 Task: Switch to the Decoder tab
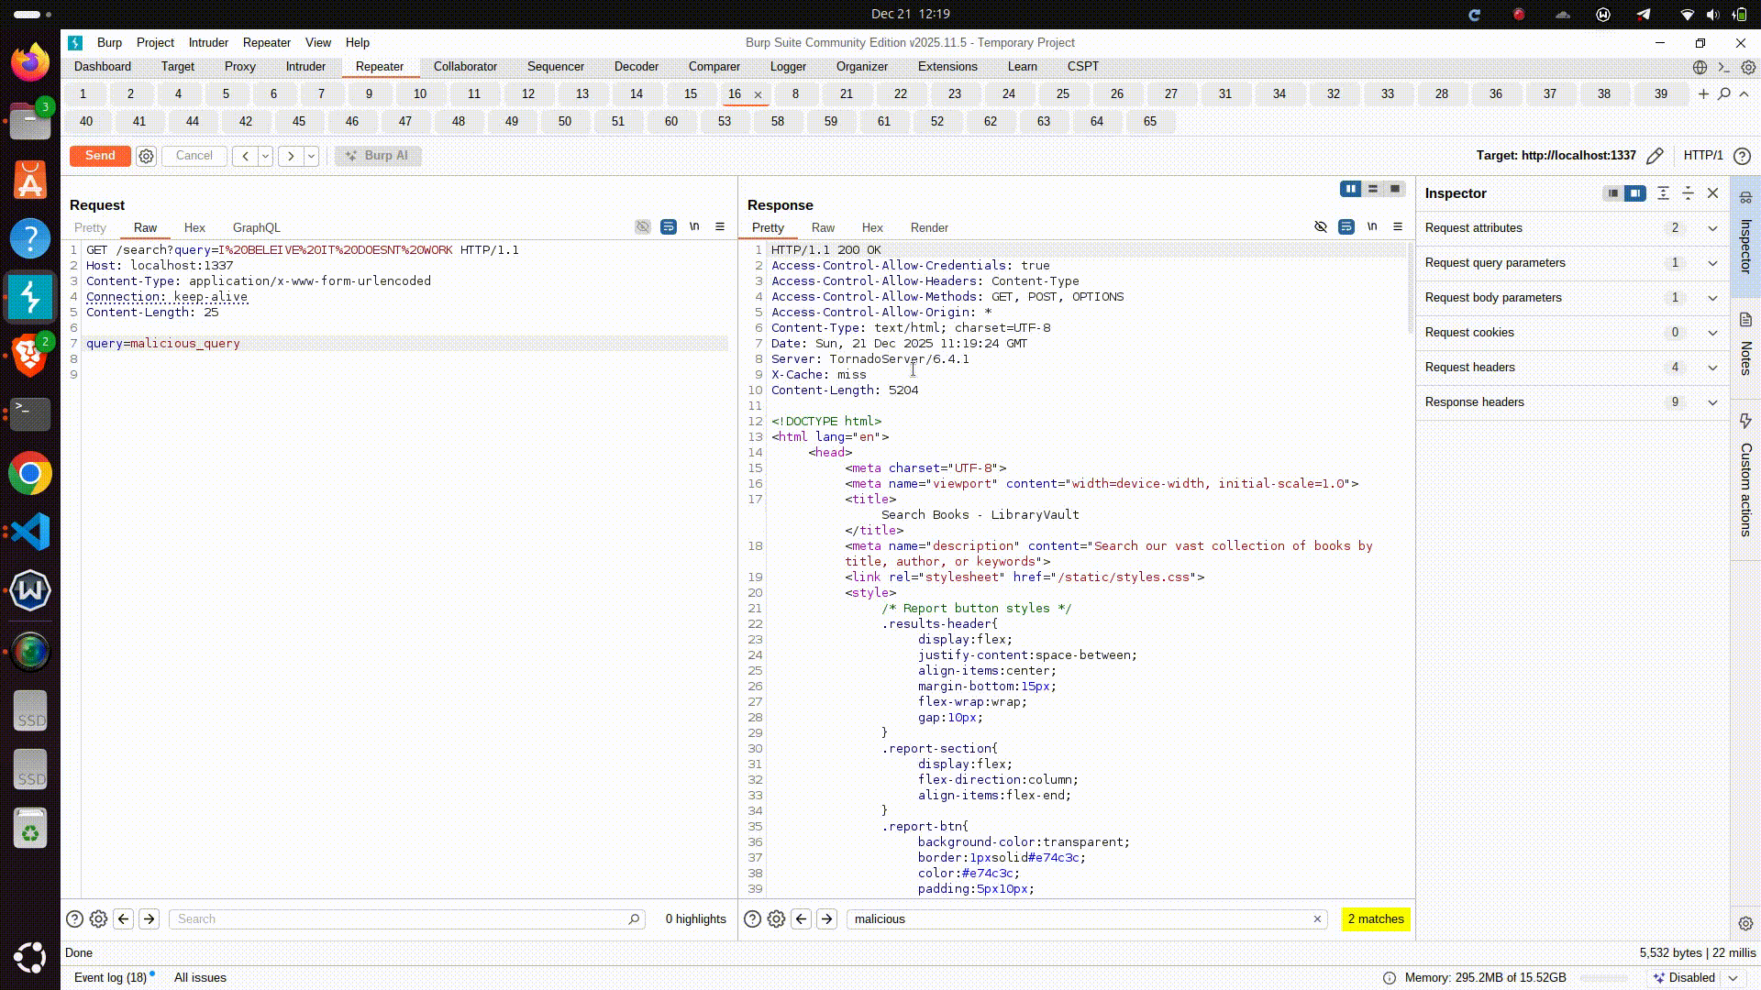coord(637,67)
